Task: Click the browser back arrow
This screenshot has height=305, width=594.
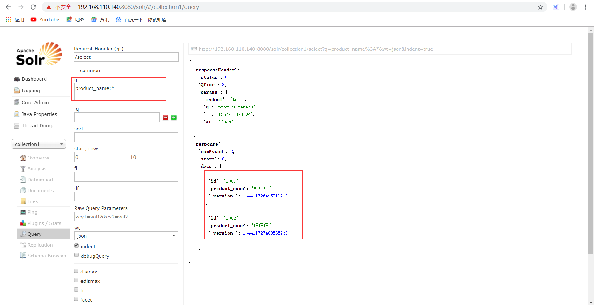Action: coord(9,7)
